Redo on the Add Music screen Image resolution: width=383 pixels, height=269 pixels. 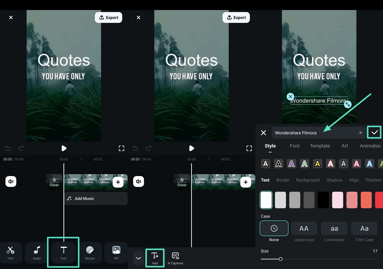(x=21, y=148)
